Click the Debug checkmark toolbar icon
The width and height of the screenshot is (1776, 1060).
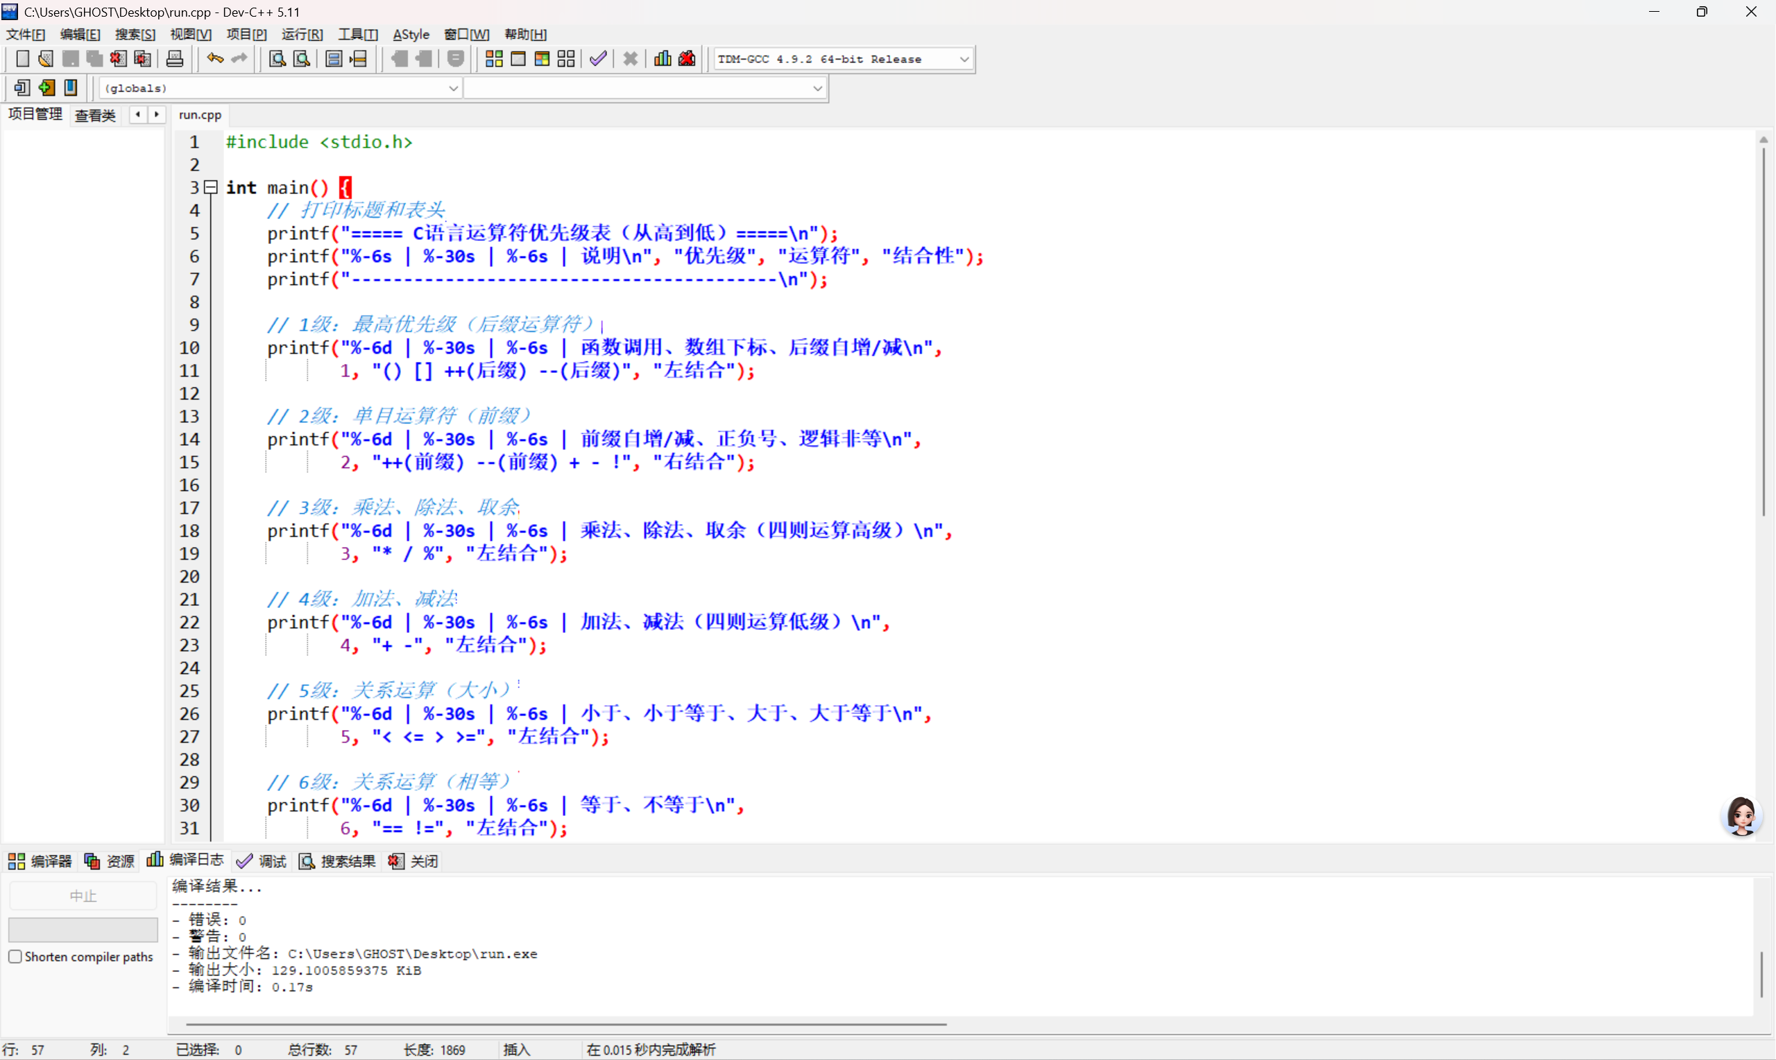click(598, 58)
